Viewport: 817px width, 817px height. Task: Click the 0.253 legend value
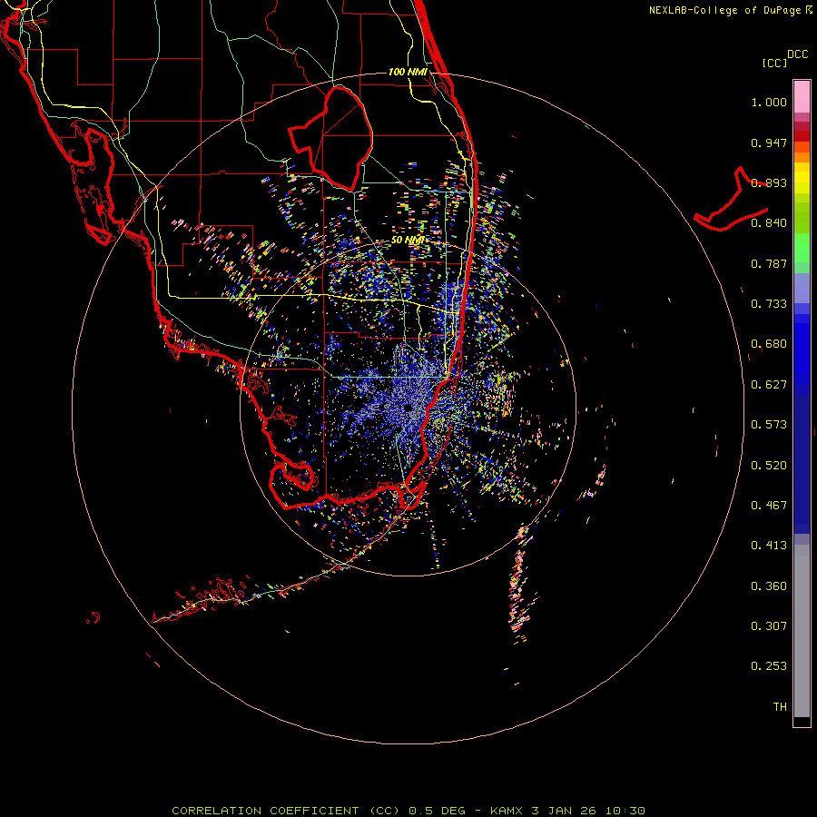[x=769, y=666]
